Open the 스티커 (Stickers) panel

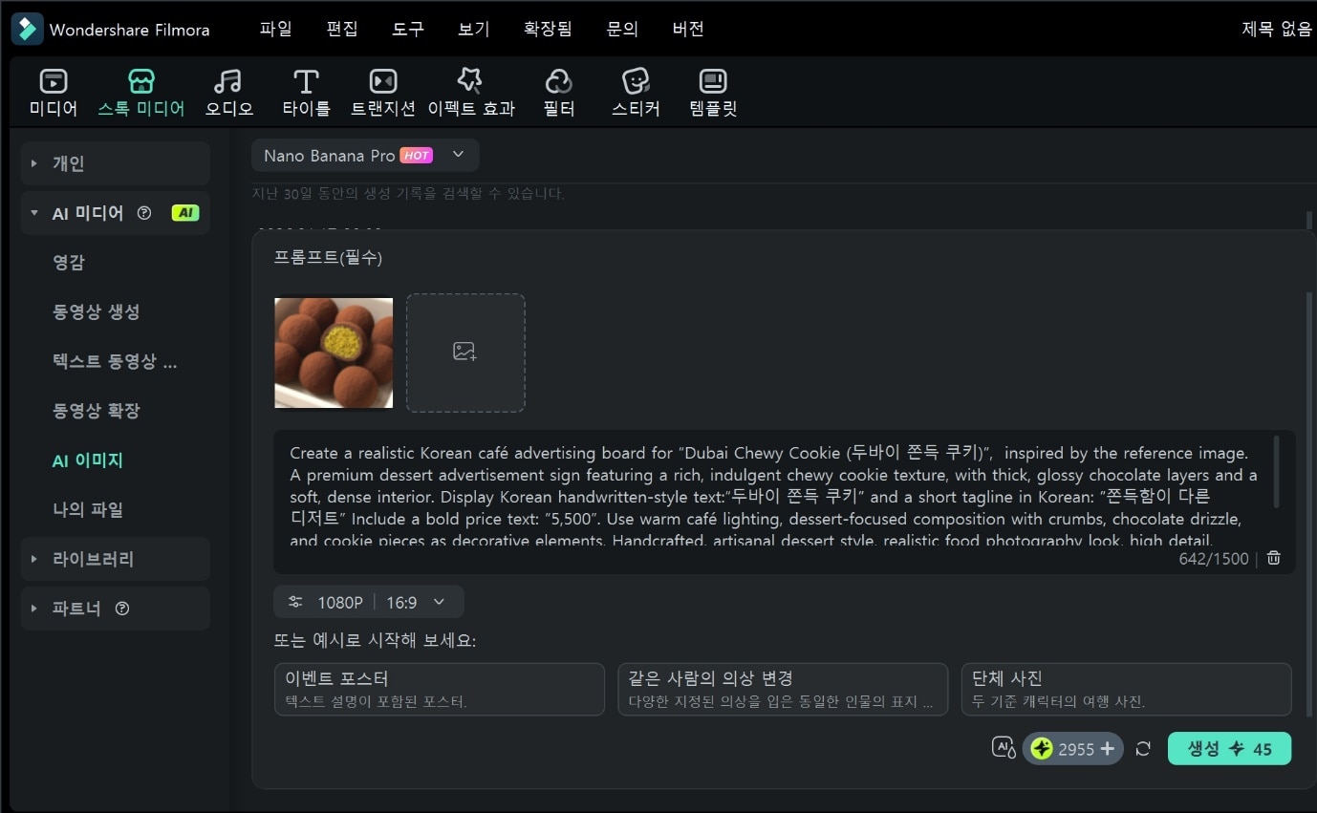pos(636,92)
